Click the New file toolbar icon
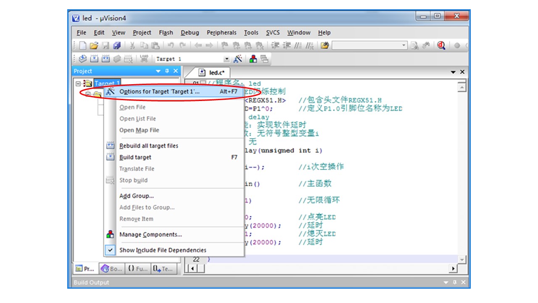The height and width of the screenshot is (303, 538). [83, 45]
